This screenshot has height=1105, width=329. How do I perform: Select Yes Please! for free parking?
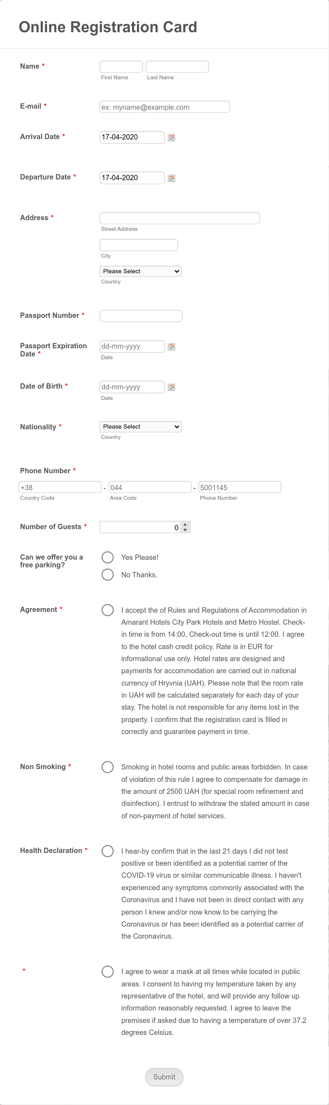[108, 557]
